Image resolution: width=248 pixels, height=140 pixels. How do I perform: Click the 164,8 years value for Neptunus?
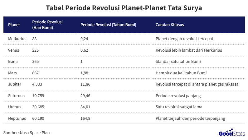coord(86,118)
